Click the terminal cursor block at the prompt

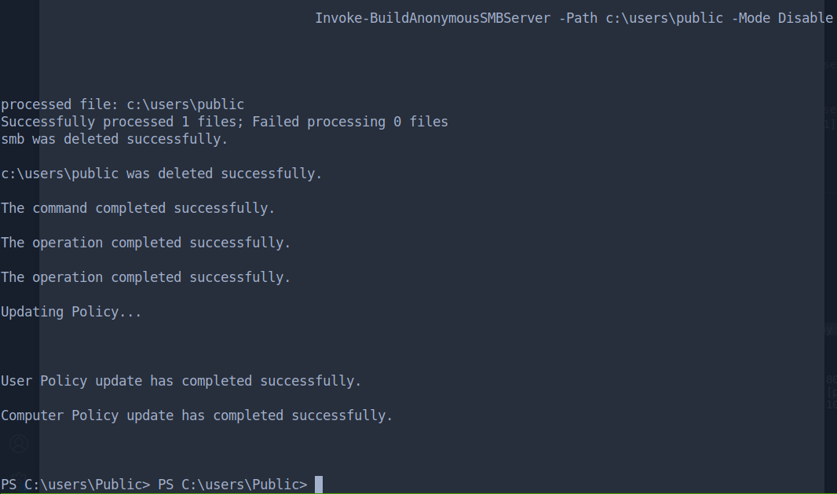pyautogui.click(x=319, y=485)
